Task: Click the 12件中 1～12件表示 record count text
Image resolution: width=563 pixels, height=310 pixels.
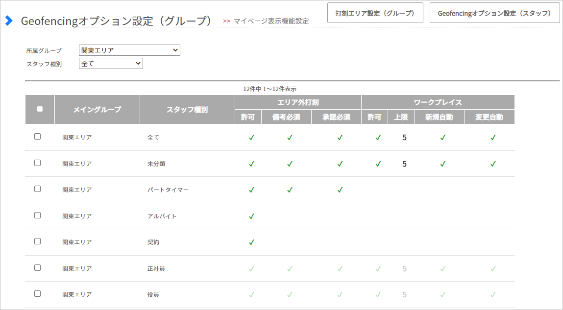Action: pyautogui.click(x=269, y=89)
